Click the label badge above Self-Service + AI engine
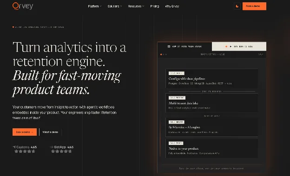 177,122
